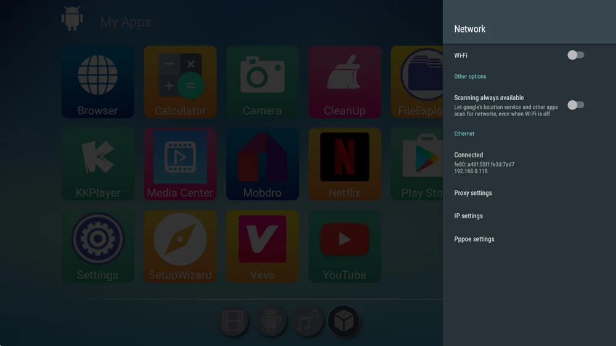616x346 pixels.
Task: Open the Netflix app
Action: point(344,164)
